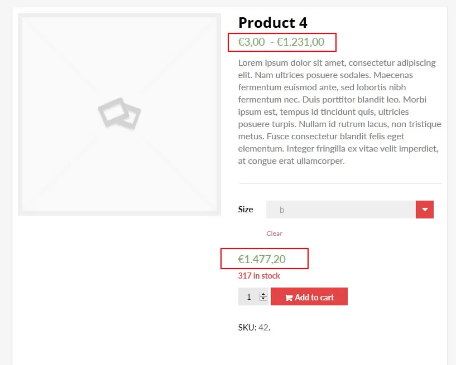Click the Size field label
The height and width of the screenshot is (365, 456).
click(x=246, y=209)
